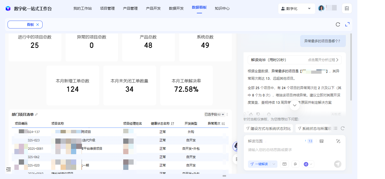Screen dimensions: 385x179
Task: Expand the 已选字段(6) dropdown
Action: [x=214, y=114]
